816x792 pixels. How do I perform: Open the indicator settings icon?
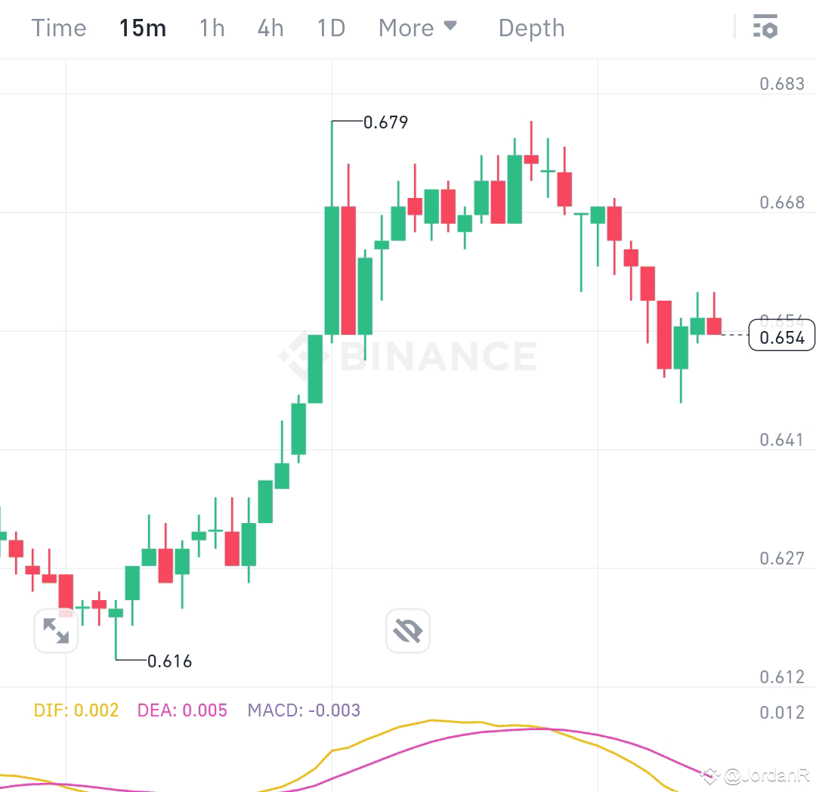coord(766,27)
